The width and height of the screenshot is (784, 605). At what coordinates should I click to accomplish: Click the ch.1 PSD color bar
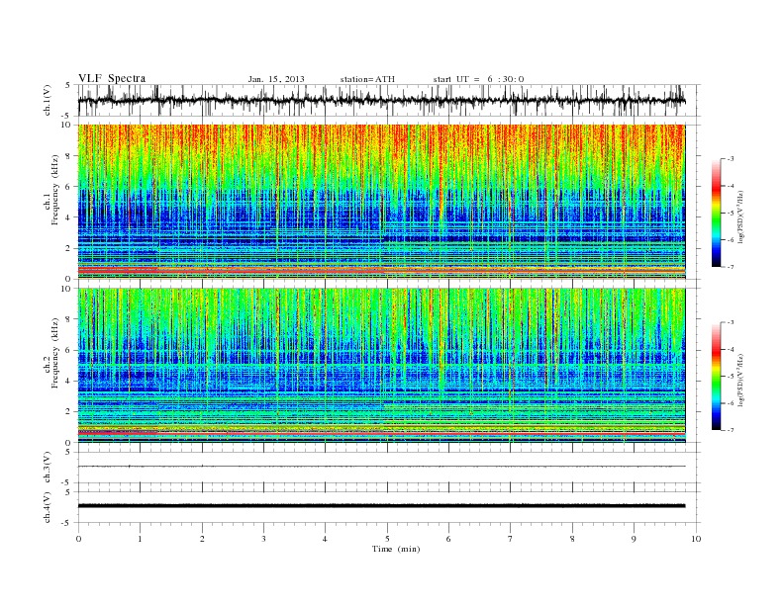pyautogui.click(x=716, y=213)
